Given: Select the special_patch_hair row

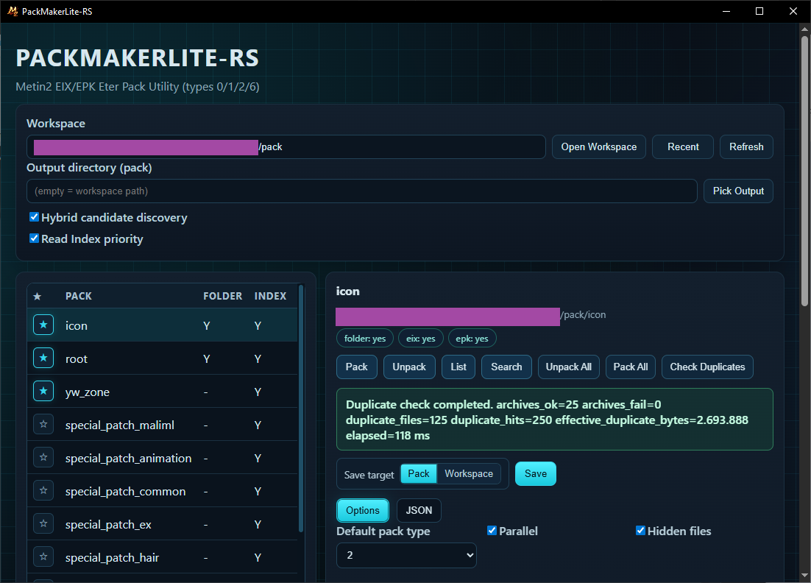Looking at the screenshot, I should click(x=163, y=556).
